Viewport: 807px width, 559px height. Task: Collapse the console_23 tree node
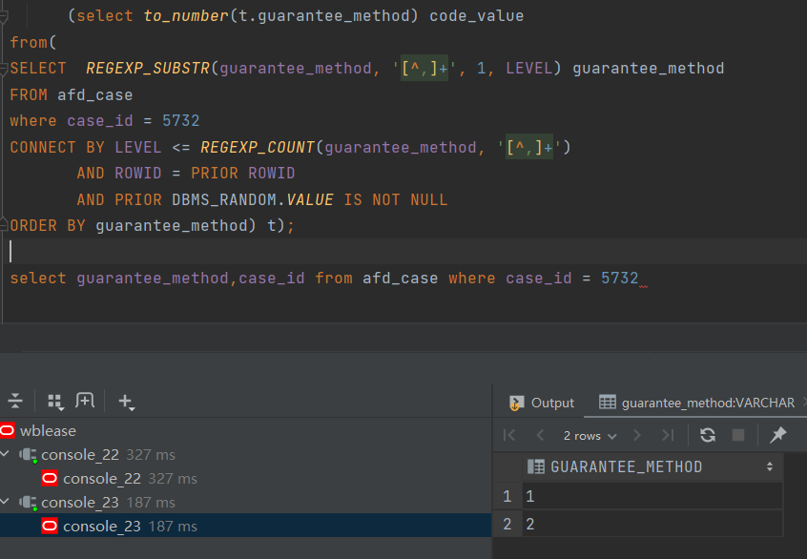pyautogui.click(x=7, y=502)
